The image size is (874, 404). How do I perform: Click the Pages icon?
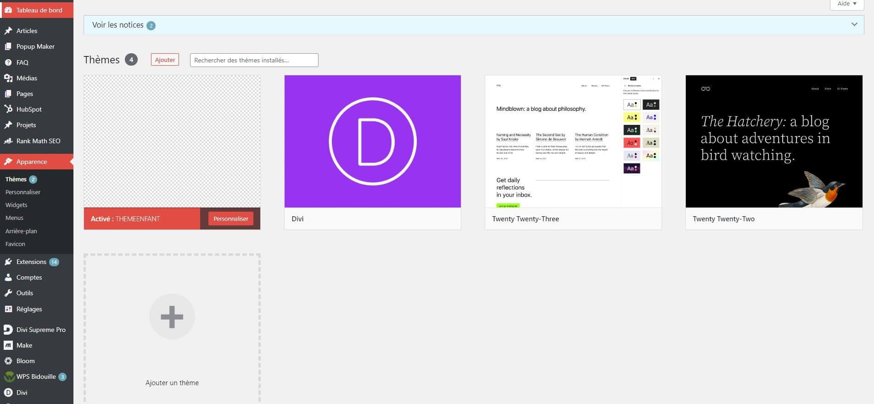[x=8, y=94]
